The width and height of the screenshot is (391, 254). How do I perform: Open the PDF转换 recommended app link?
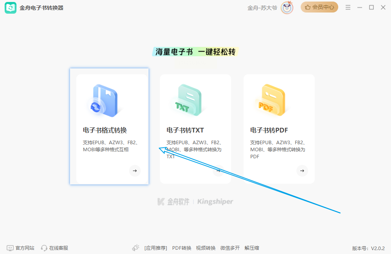pyautogui.click(x=181, y=248)
